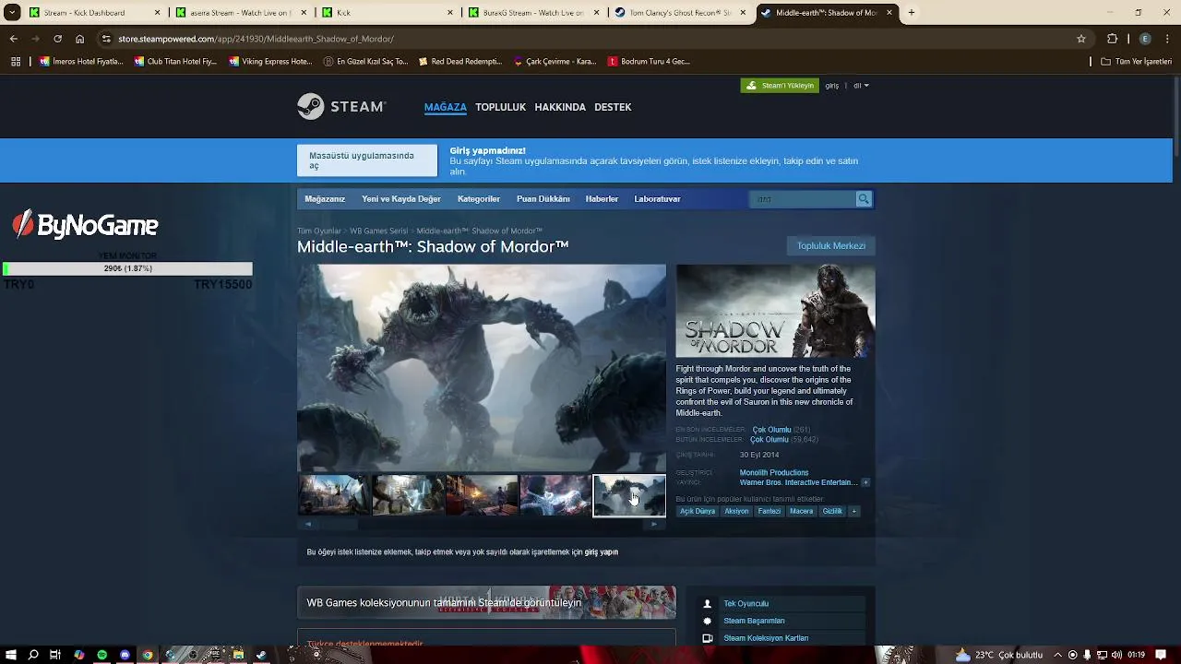
Task: Click the browser home icon
Action: [79, 39]
